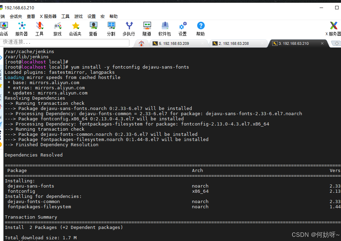The width and height of the screenshot is (341, 241).
Task: Click the x86_64 arch value
Action: coord(200,191)
